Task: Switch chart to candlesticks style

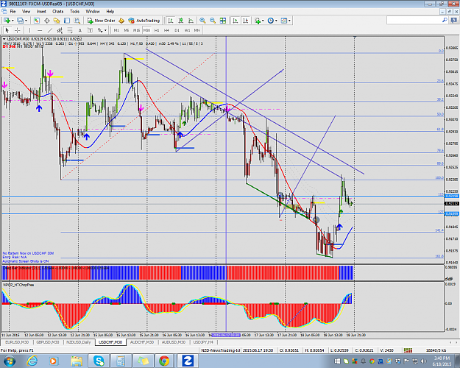Action: pos(181,21)
